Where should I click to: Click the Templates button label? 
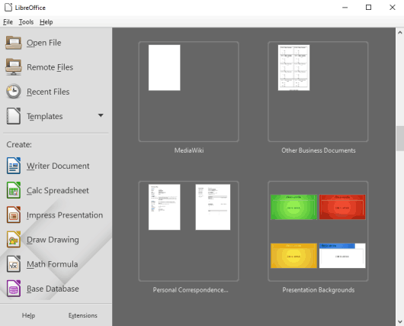coord(45,116)
